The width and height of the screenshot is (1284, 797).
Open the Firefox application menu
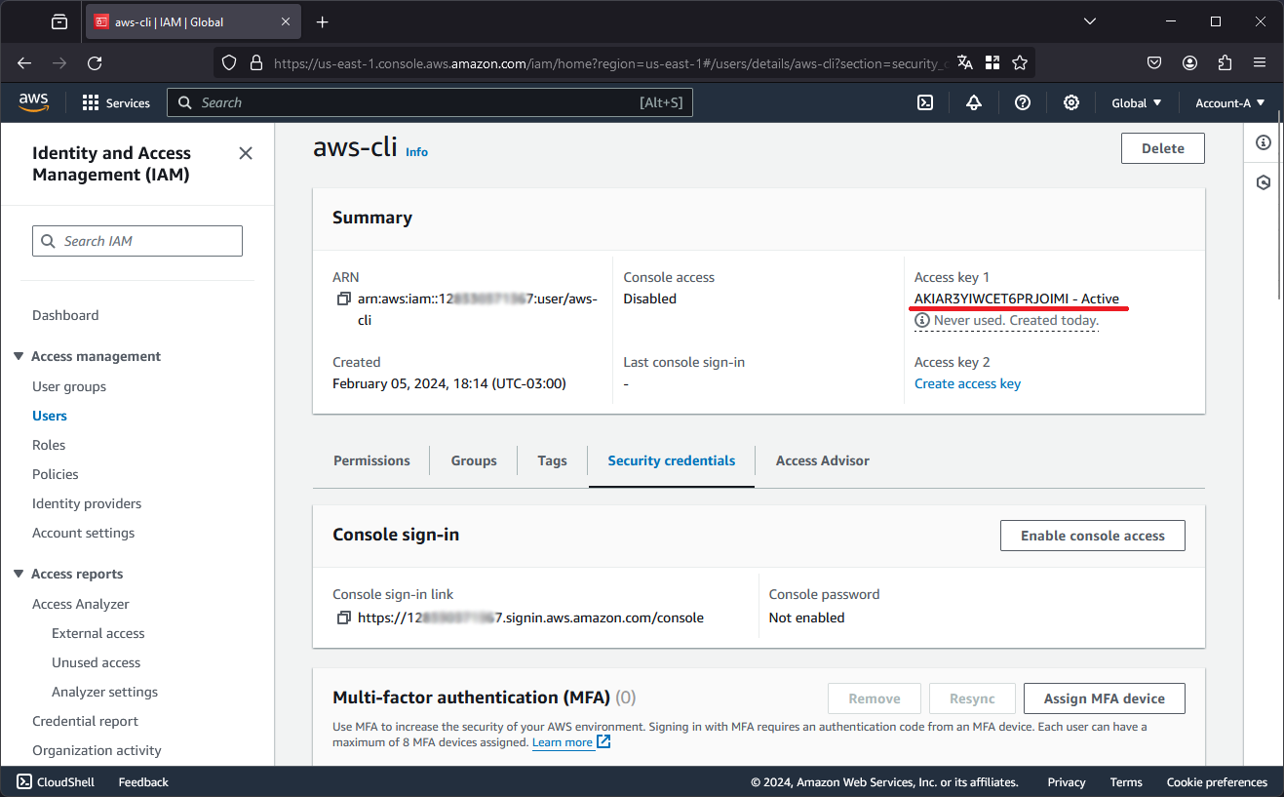coord(1260,62)
